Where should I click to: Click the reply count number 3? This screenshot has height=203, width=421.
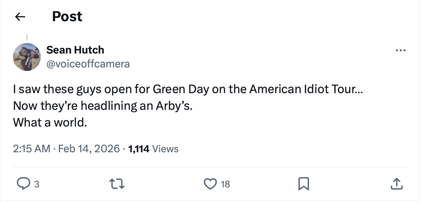click(x=37, y=184)
